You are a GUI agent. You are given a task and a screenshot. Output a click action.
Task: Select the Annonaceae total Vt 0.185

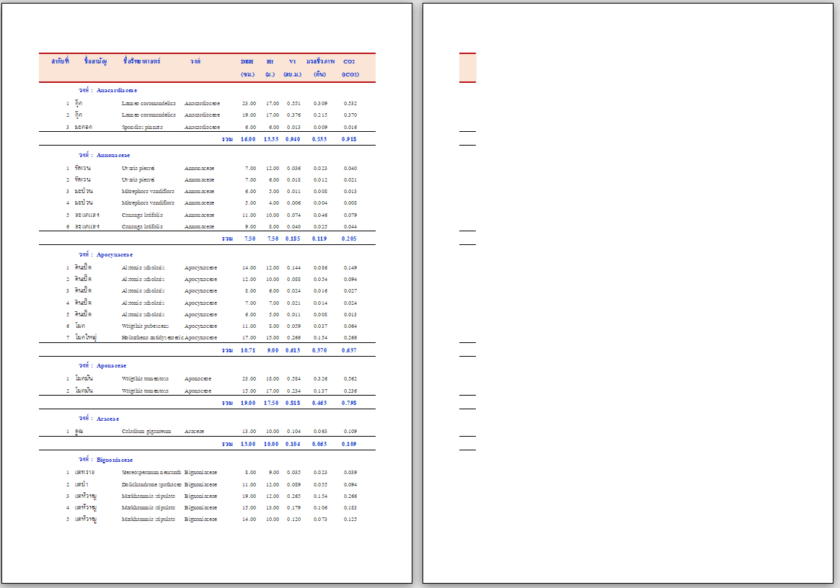click(x=293, y=239)
